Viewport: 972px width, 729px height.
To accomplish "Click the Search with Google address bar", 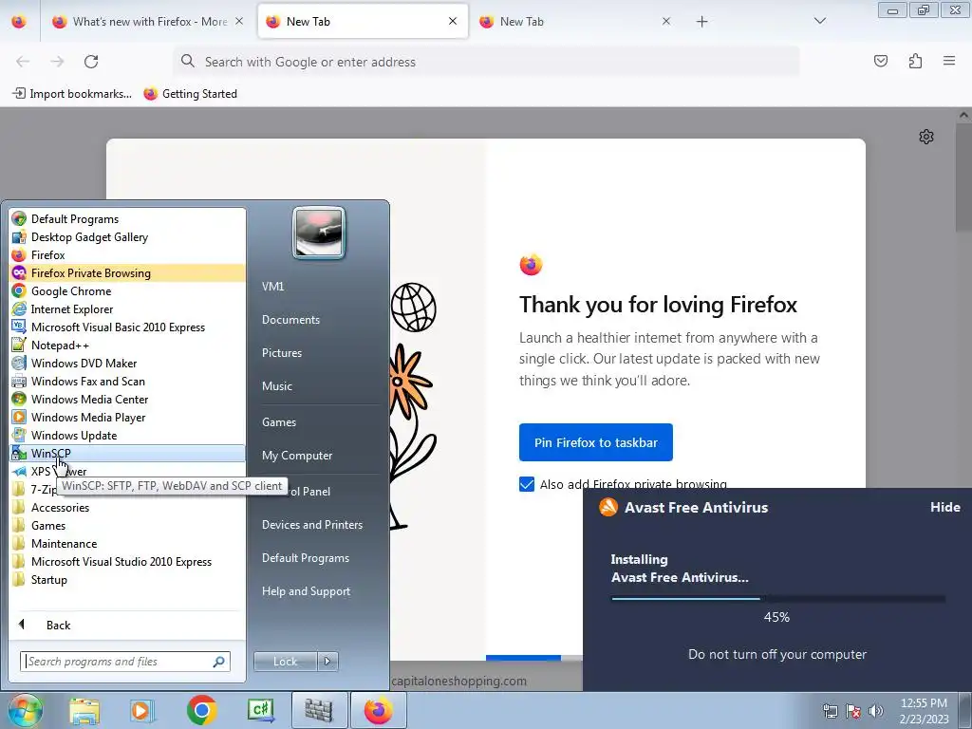I will point(487,62).
